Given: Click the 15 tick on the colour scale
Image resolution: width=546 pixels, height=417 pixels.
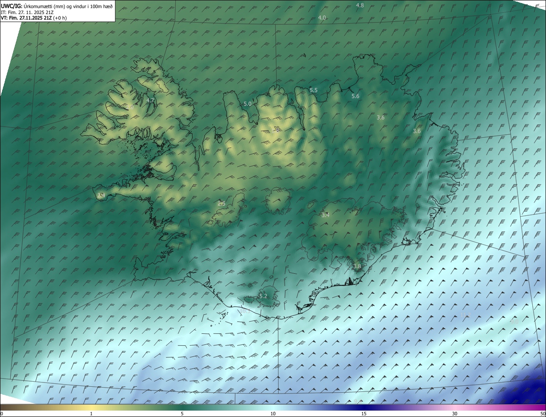Looking at the screenshot, I should [x=364, y=414].
